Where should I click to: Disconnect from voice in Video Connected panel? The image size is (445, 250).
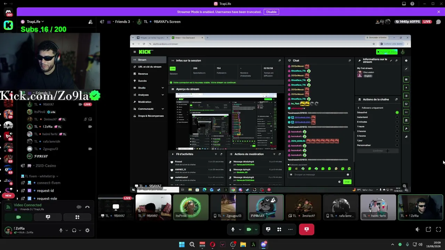click(87, 207)
